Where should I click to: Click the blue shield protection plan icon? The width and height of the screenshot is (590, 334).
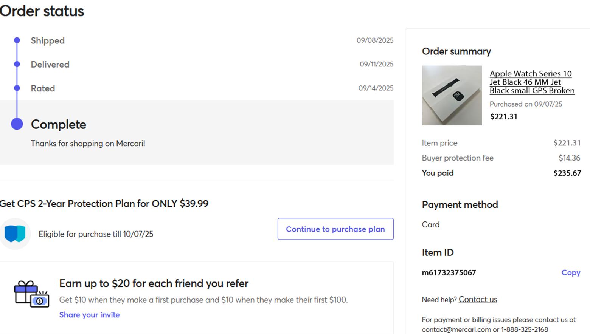pos(15,234)
